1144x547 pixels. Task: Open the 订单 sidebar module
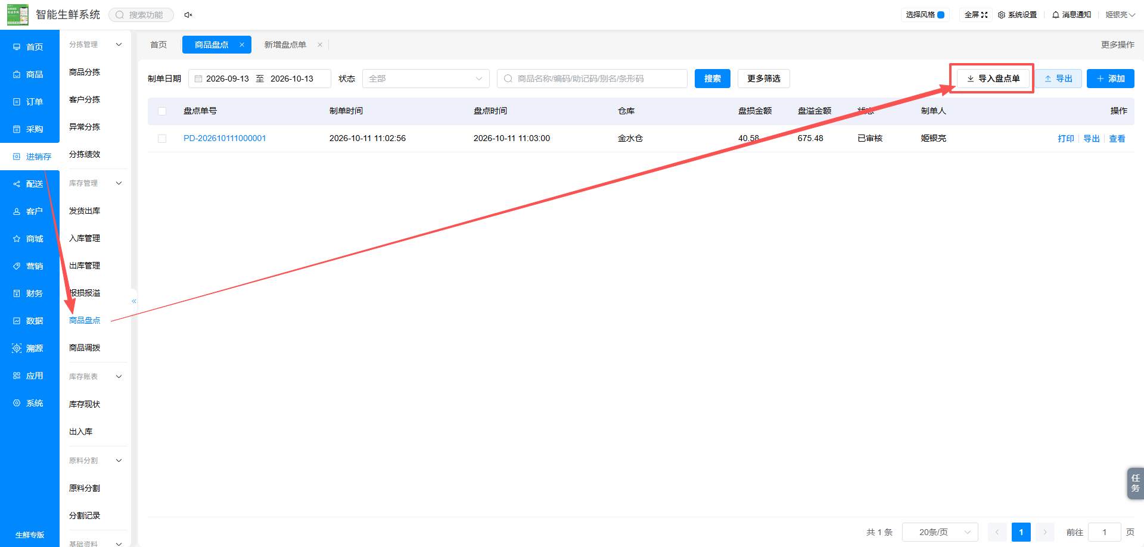(x=29, y=102)
